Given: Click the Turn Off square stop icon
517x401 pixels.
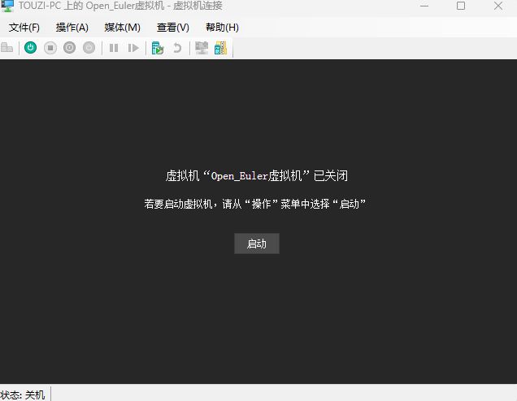Looking at the screenshot, I should (x=50, y=48).
